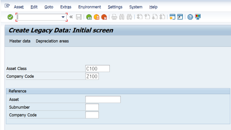Open Help with the question mark icon
231x130 pixels.
[190, 17]
